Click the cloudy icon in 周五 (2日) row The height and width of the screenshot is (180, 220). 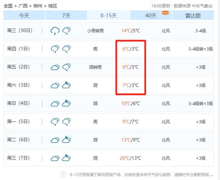coord(55,67)
